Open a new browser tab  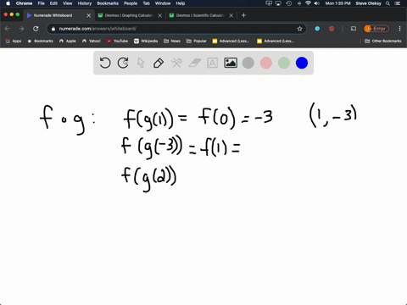tap(243, 15)
